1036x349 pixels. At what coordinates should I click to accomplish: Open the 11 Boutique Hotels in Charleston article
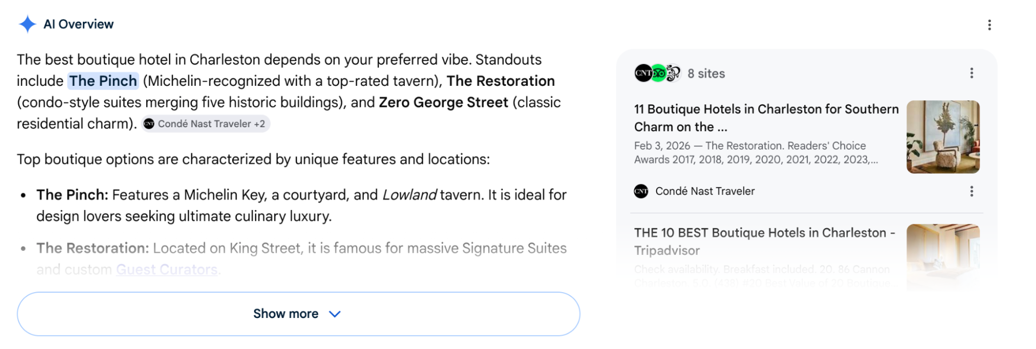point(767,118)
